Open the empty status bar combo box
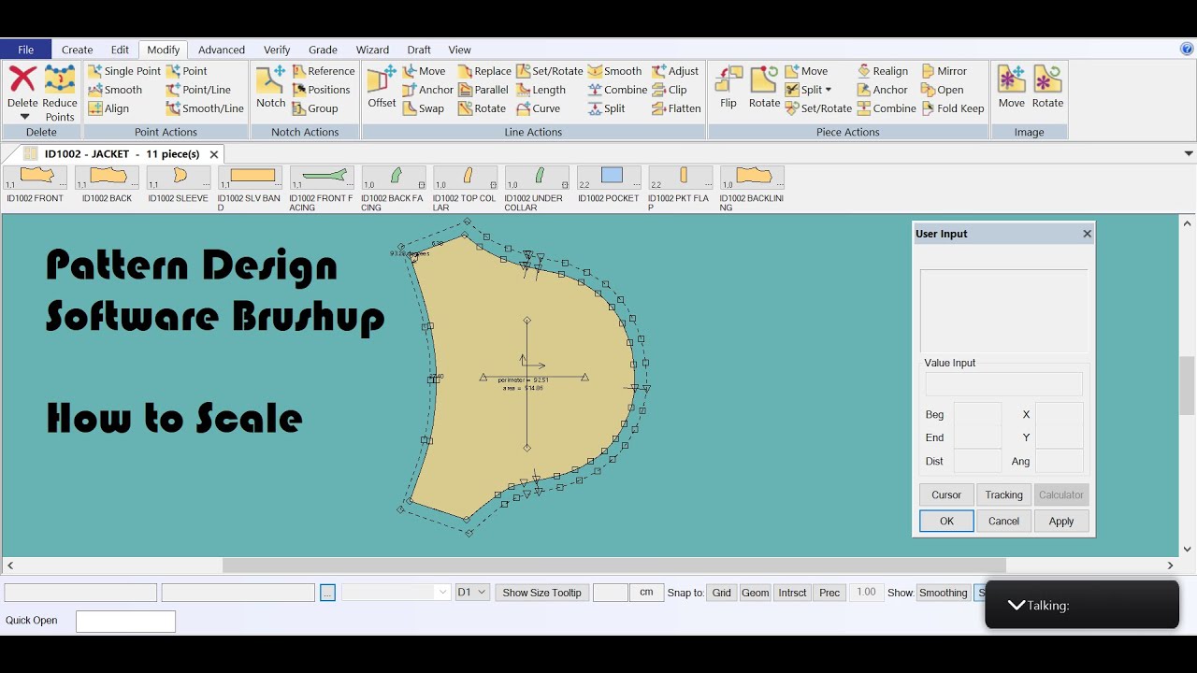 (397, 593)
